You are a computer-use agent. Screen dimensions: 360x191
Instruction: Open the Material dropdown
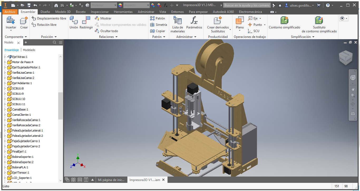tap(104, 5)
